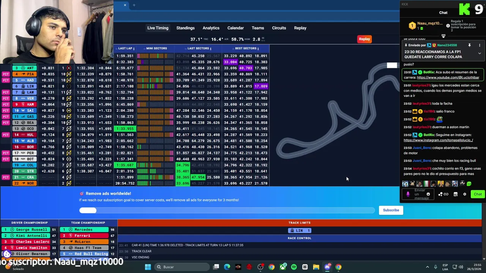The width and height of the screenshot is (486, 273).
Task: Click the subscription goal progress bar
Action: click(x=227, y=210)
